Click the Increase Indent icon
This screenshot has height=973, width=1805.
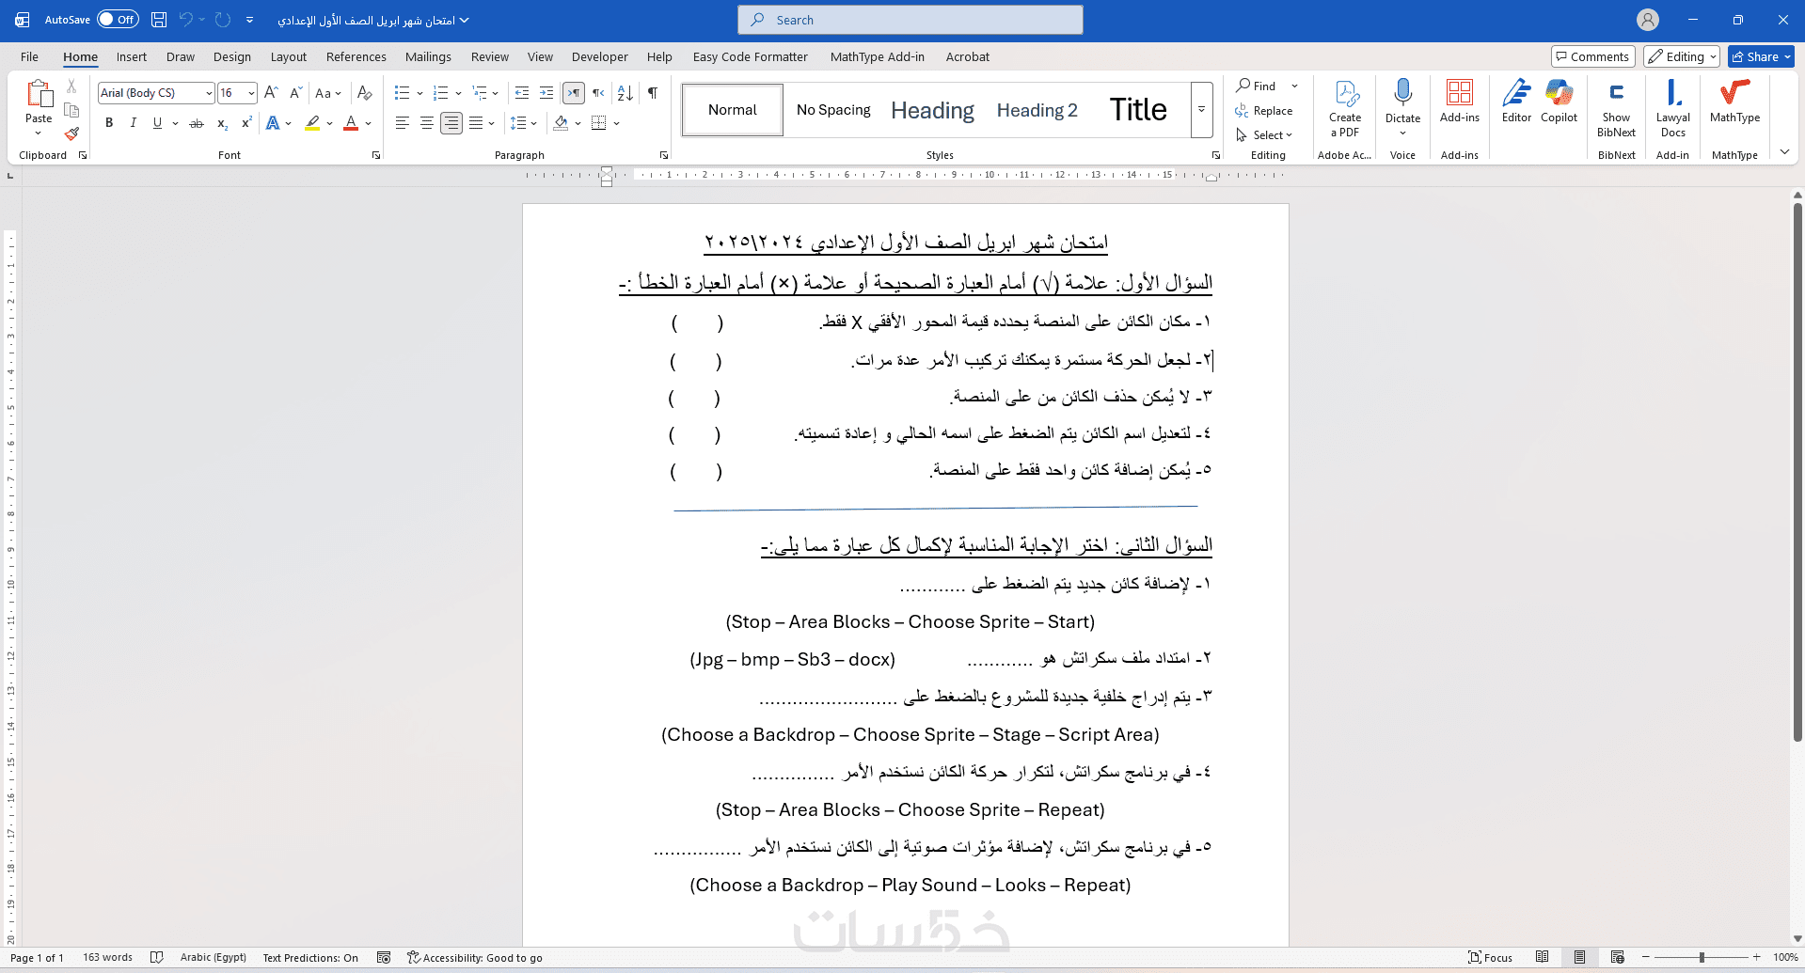point(546,93)
